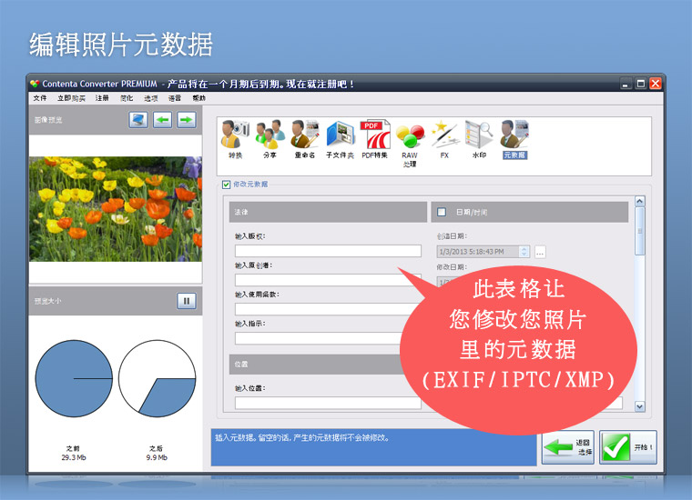Click the 法律 section header
This screenshot has width=692, height=500.
click(x=328, y=212)
